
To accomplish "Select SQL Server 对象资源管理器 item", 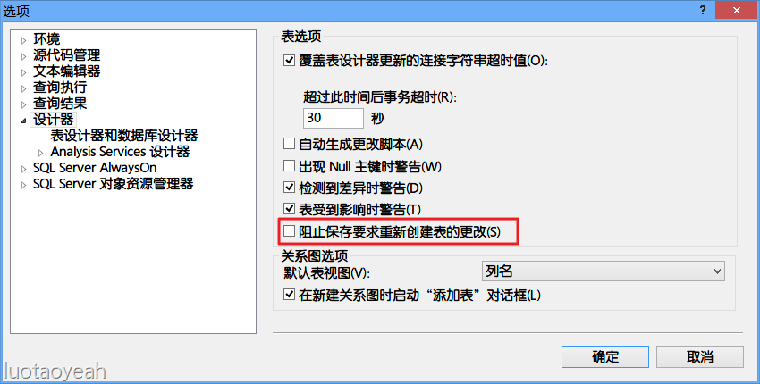I will (113, 184).
